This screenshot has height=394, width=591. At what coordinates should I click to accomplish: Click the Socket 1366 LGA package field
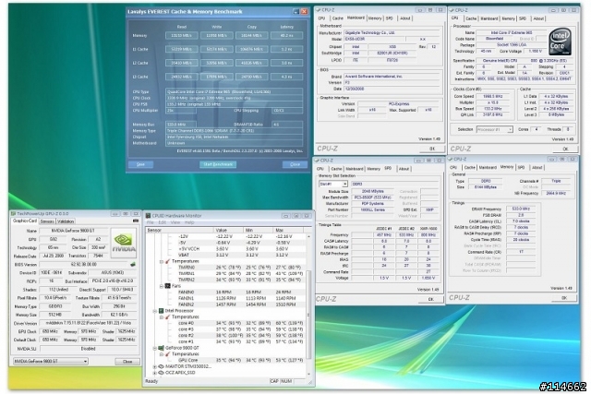point(512,45)
